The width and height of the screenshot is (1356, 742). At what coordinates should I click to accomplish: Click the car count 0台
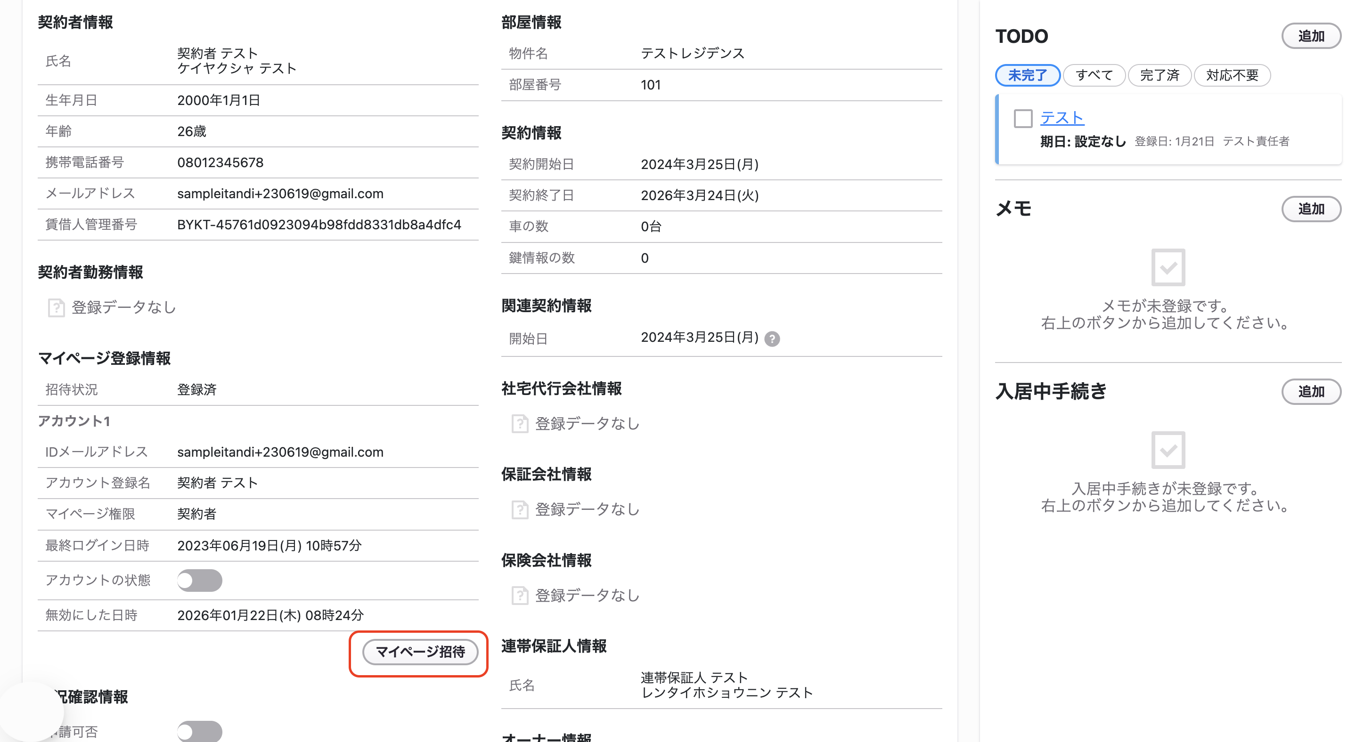pos(651,226)
